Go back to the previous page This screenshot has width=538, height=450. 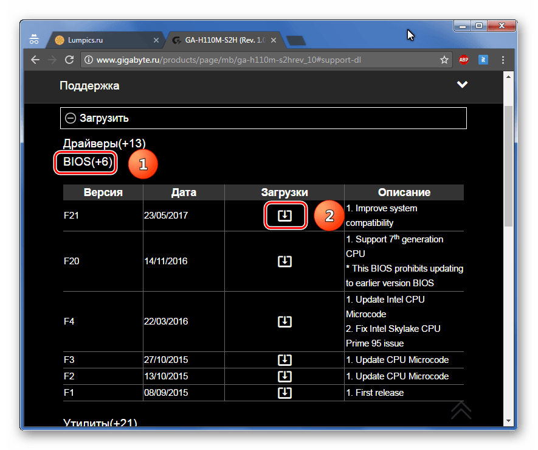point(35,60)
